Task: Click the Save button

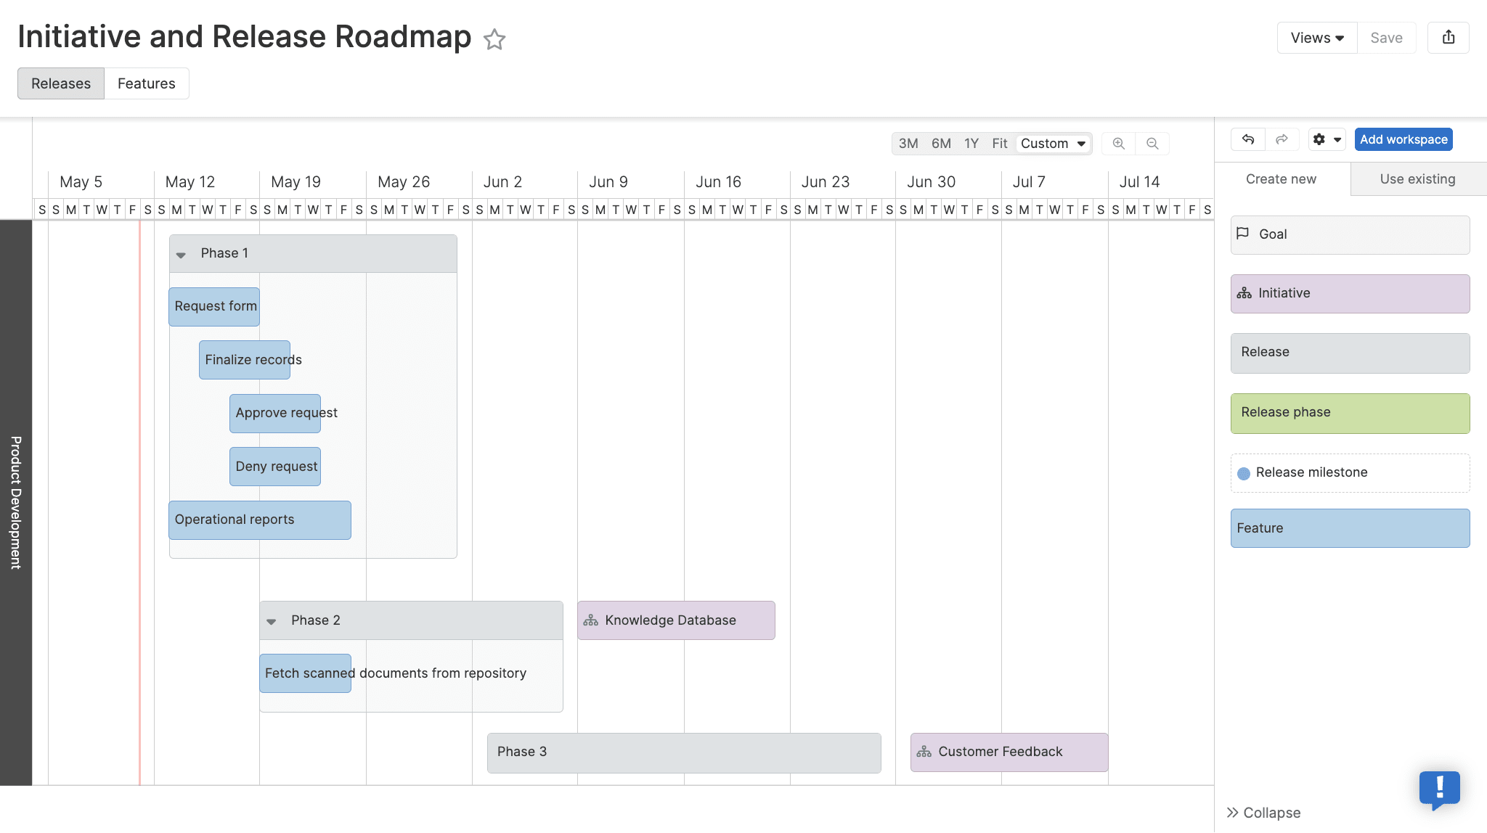Action: [x=1386, y=37]
